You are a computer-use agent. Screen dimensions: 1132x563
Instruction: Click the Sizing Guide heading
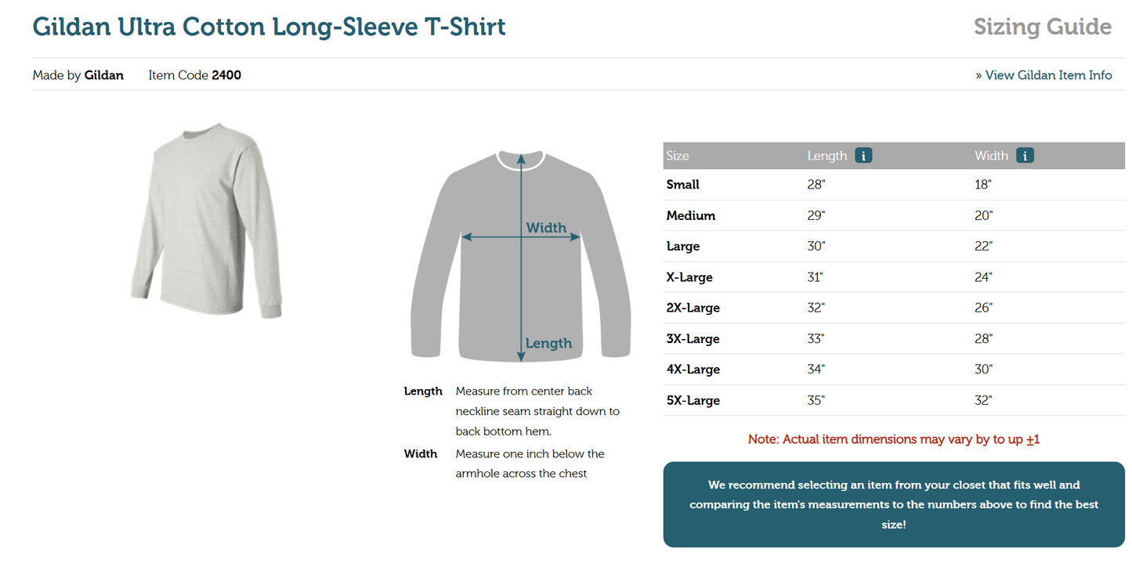[x=1042, y=27]
